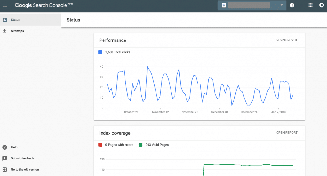Viewport: 327px width, 176px height.
Task: Open the Index coverage report
Action: (286, 133)
